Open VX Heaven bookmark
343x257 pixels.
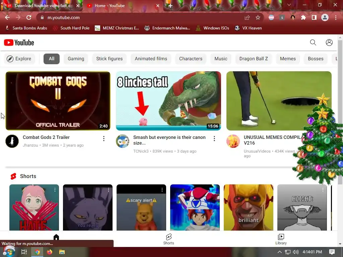pos(248,28)
